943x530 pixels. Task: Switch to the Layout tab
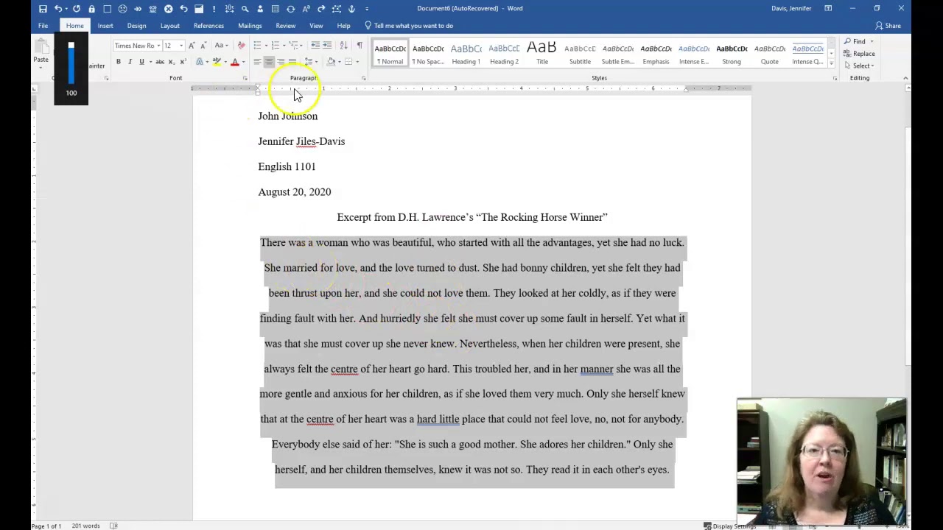point(169,26)
